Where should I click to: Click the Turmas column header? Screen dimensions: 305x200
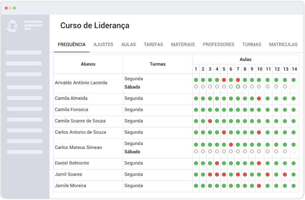[158, 64]
